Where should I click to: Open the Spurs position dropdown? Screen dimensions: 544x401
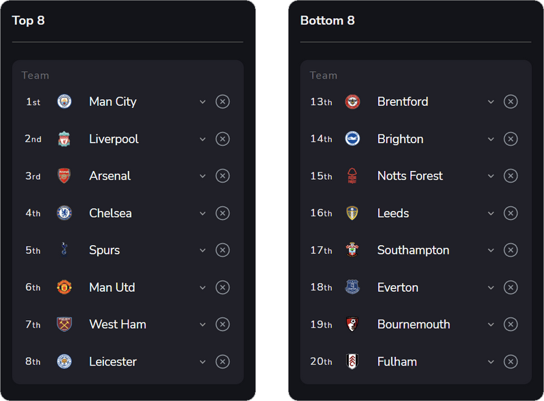[203, 250]
